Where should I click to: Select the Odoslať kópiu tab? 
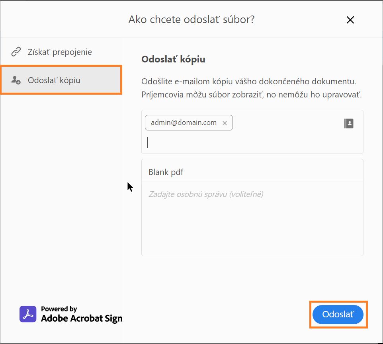coord(54,80)
